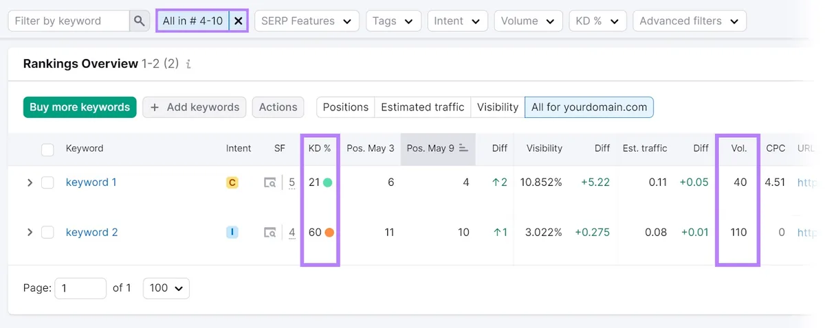Switch to the Visibility tab

click(x=498, y=107)
